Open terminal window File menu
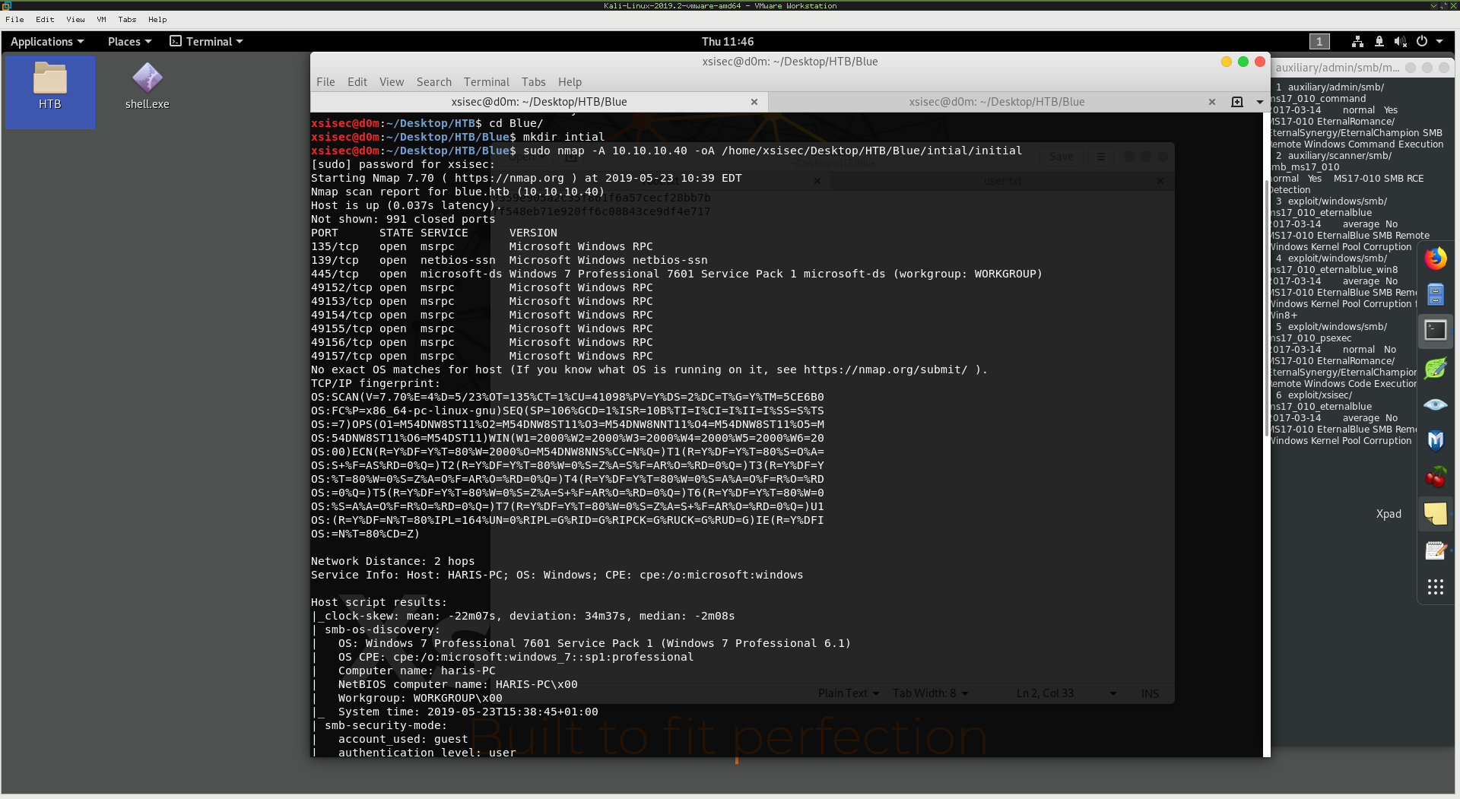This screenshot has width=1460, height=799. click(325, 82)
